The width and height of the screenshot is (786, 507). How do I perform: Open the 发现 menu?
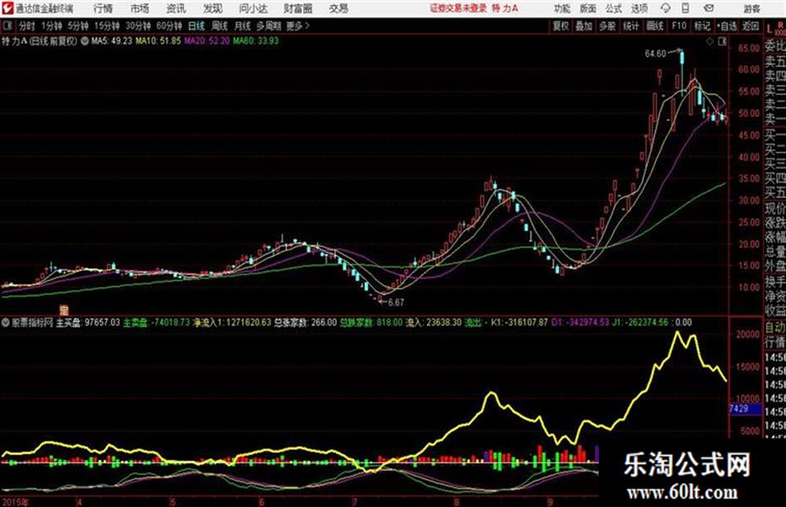coord(213,8)
